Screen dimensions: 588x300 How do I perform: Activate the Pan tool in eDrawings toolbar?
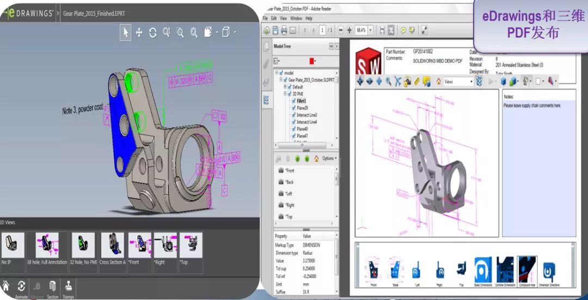(139, 33)
